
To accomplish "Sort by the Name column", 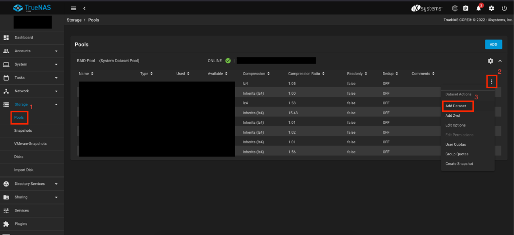I will [x=86, y=74].
